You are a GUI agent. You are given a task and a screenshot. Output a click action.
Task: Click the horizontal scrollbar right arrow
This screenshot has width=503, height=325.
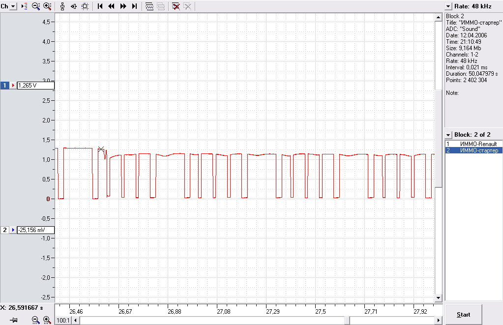(x=439, y=321)
